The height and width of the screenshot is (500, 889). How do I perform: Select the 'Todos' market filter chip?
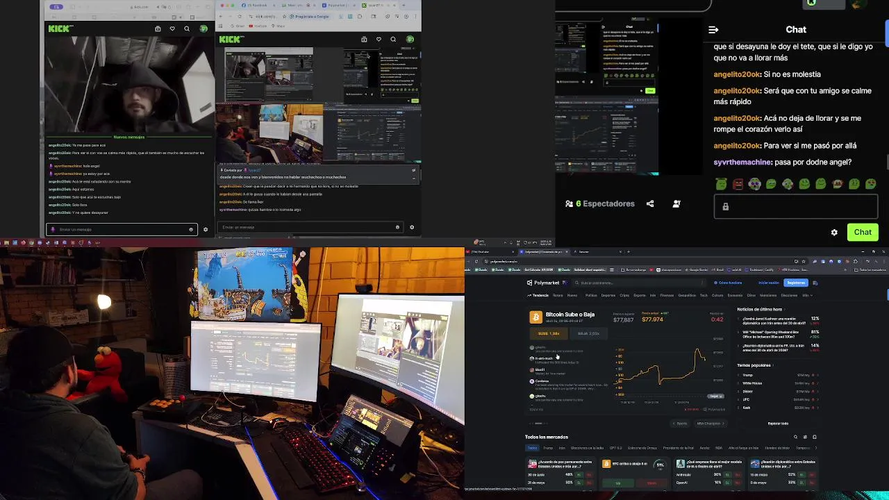point(532,448)
